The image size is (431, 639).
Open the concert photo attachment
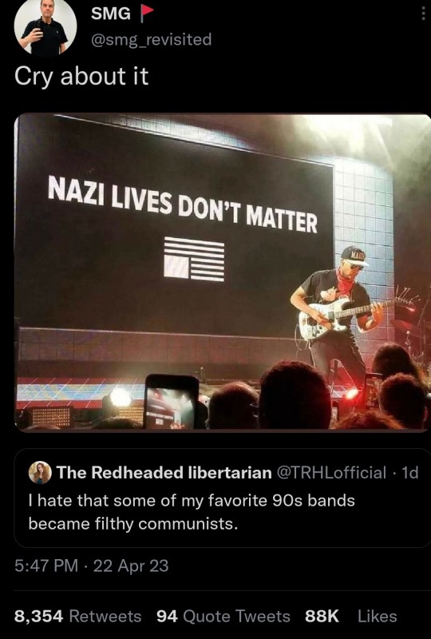pos(223,272)
